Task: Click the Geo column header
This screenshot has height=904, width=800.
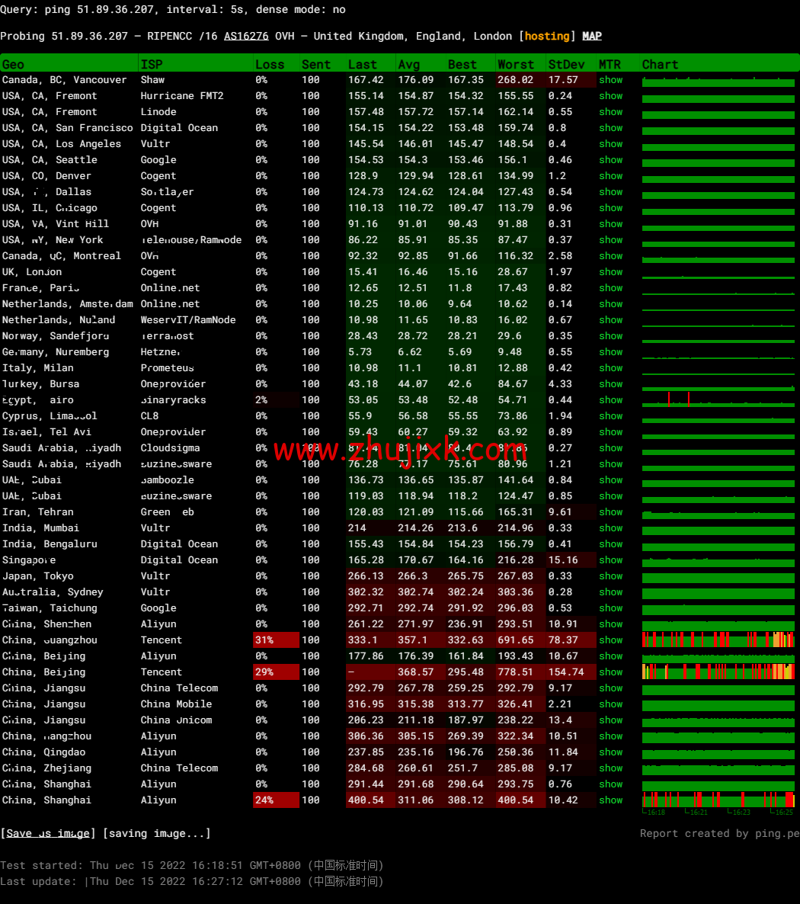Action: [x=14, y=65]
